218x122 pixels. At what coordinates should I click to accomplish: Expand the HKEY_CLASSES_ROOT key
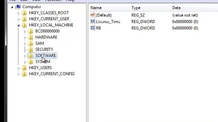pyautogui.click(x=18, y=13)
